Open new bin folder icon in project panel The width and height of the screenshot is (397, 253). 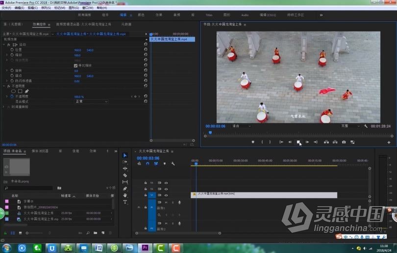coord(95,233)
